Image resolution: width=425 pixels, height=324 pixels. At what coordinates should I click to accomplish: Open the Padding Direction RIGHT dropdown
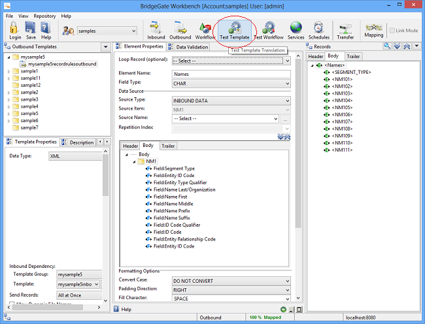pos(287,290)
